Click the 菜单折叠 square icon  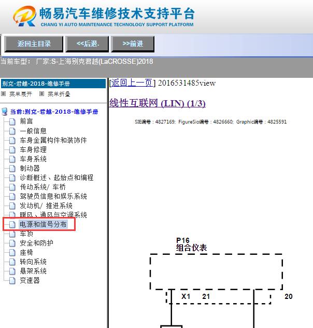tap(41, 94)
